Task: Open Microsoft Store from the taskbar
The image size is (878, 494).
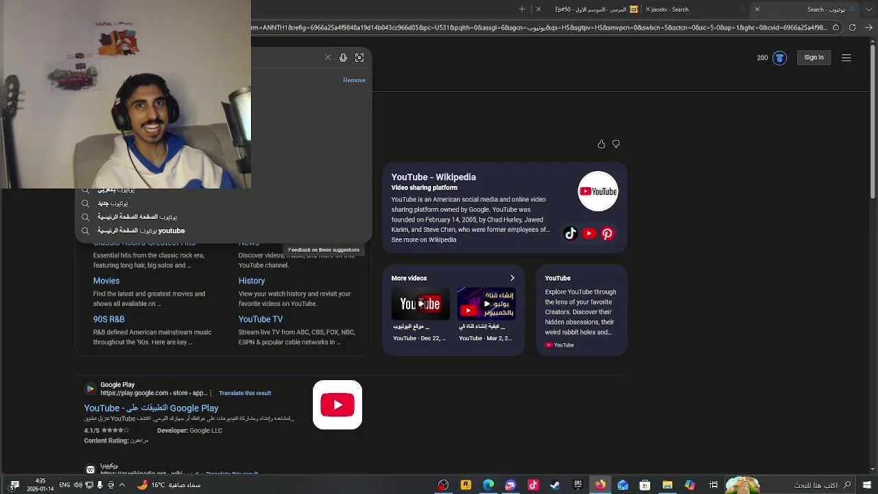Action: click(645, 485)
